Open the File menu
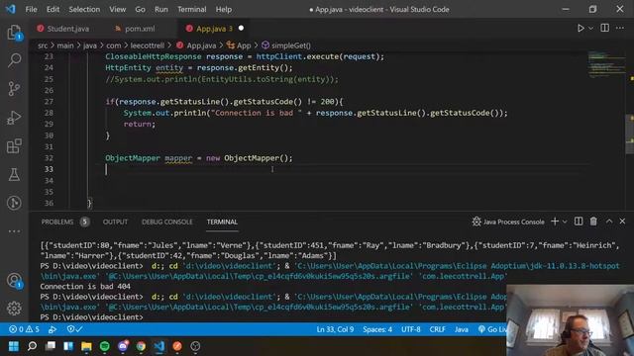This screenshot has width=634, height=356. (31, 9)
